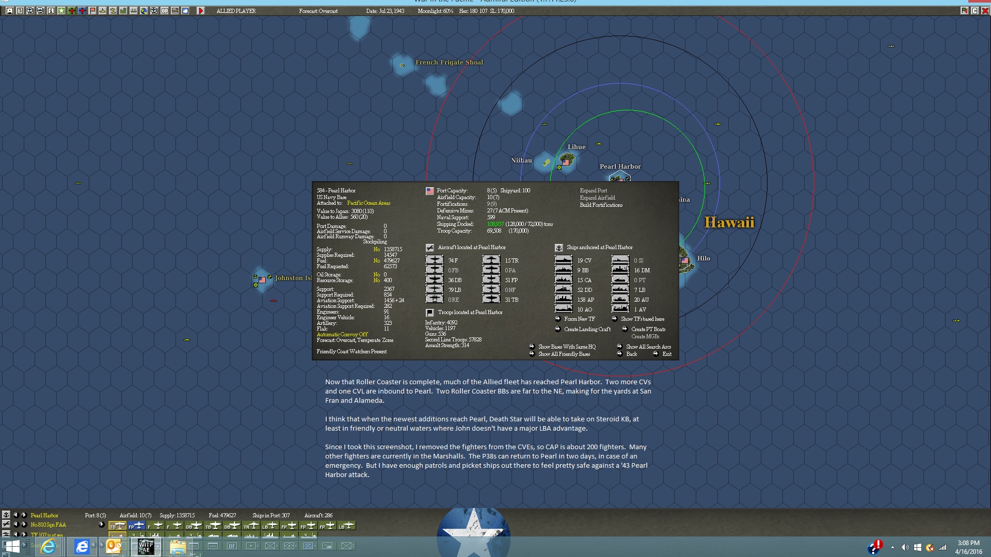
Task: Click Expand Airfield option
Action: 597,198
